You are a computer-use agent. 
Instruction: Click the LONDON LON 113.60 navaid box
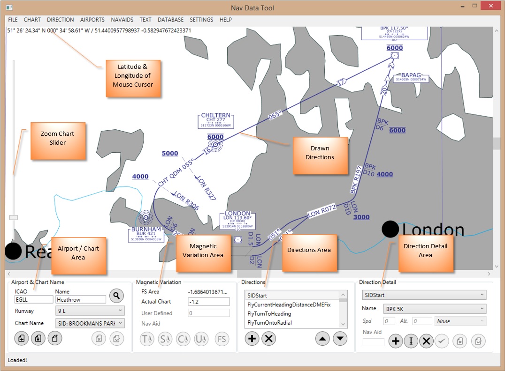tap(237, 221)
